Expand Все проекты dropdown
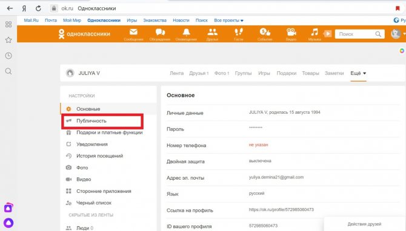This screenshot has height=231, width=406. tap(228, 21)
